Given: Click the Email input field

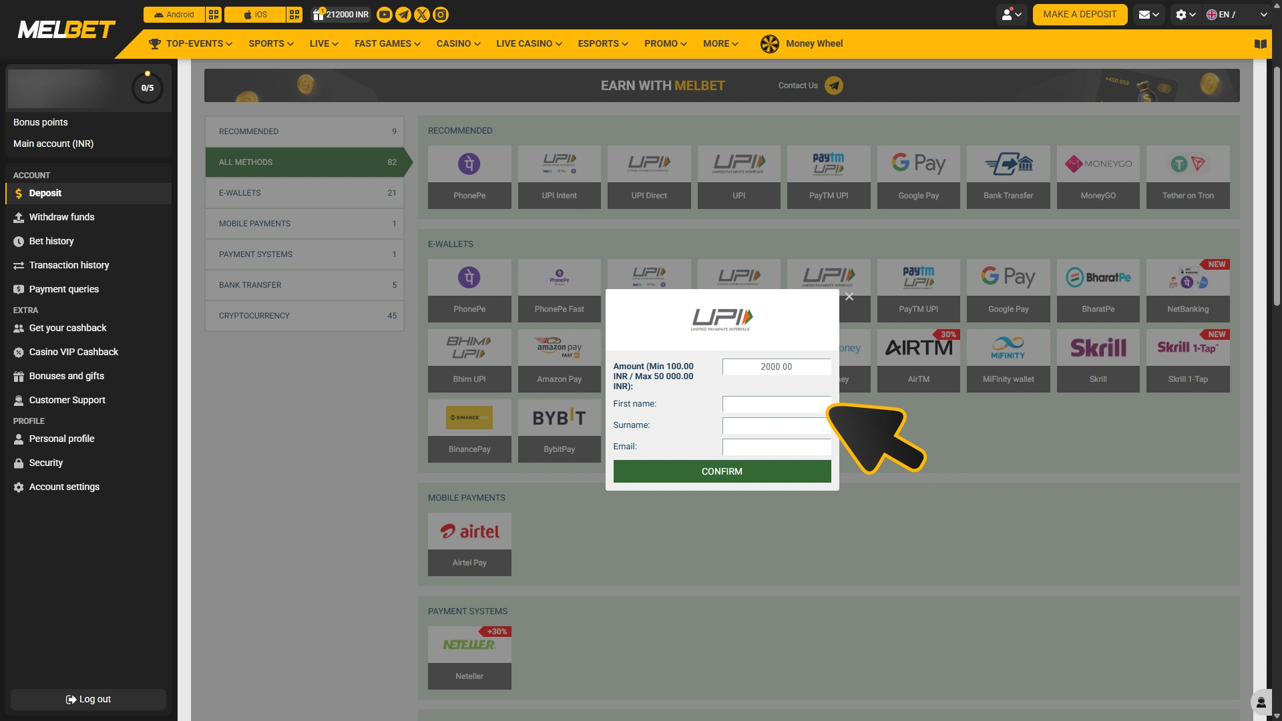Looking at the screenshot, I should coord(777,447).
